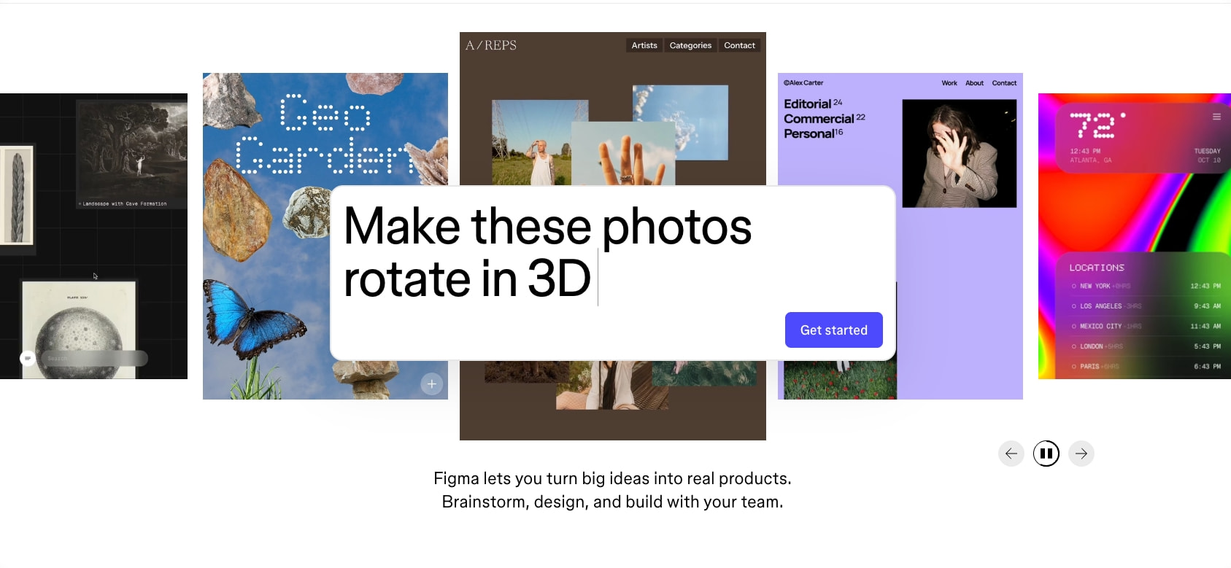The image size is (1231, 568).
Task: Click the 72° temperature display
Action: click(1097, 125)
